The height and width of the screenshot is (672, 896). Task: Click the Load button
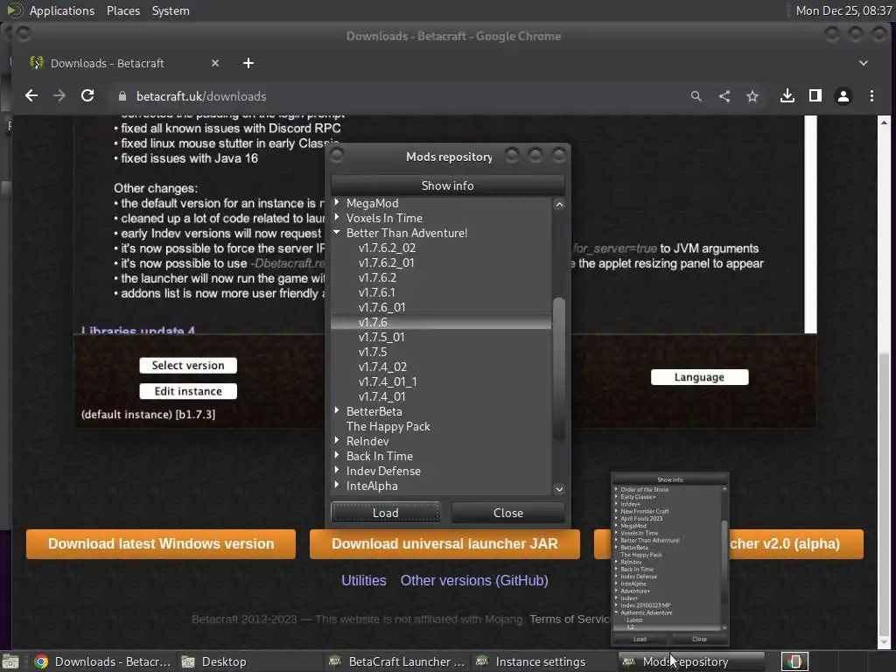click(386, 513)
